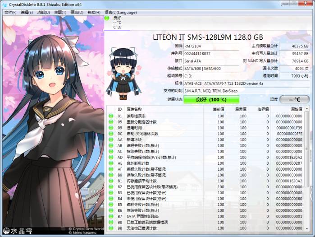Open the 编辑(E) menu

[x=27, y=13]
